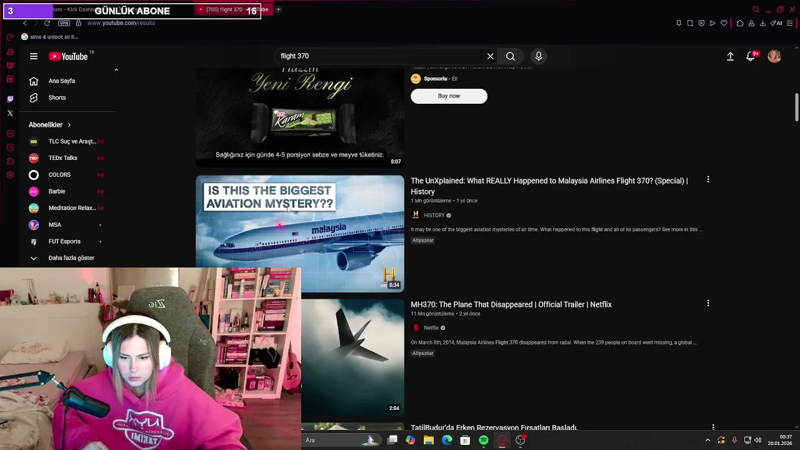Clear the search box with the X

(x=491, y=56)
